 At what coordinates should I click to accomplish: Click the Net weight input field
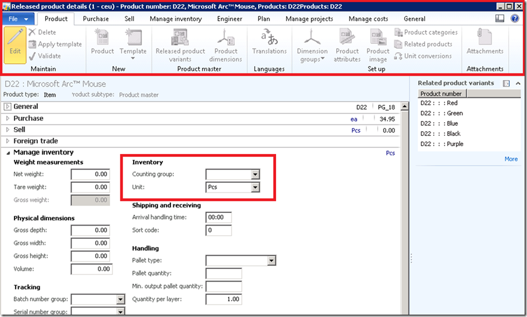[x=90, y=174]
